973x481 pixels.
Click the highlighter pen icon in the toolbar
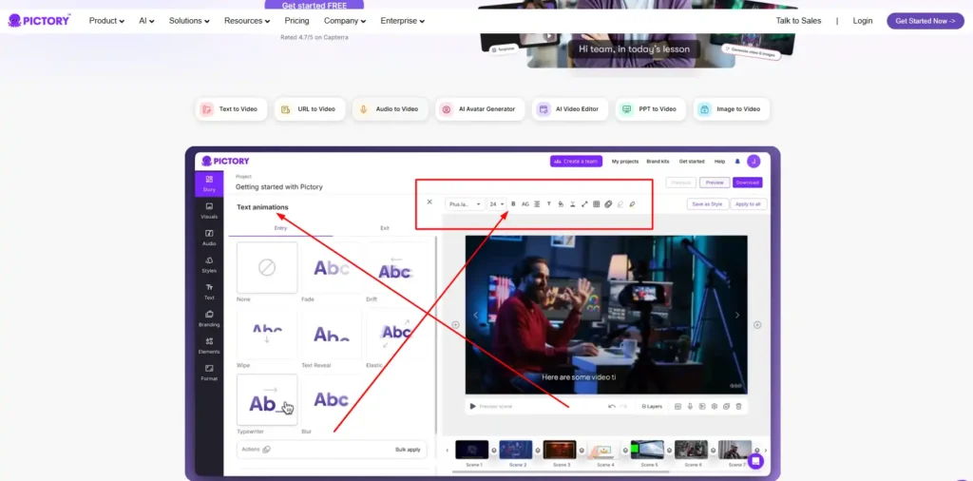point(632,204)
